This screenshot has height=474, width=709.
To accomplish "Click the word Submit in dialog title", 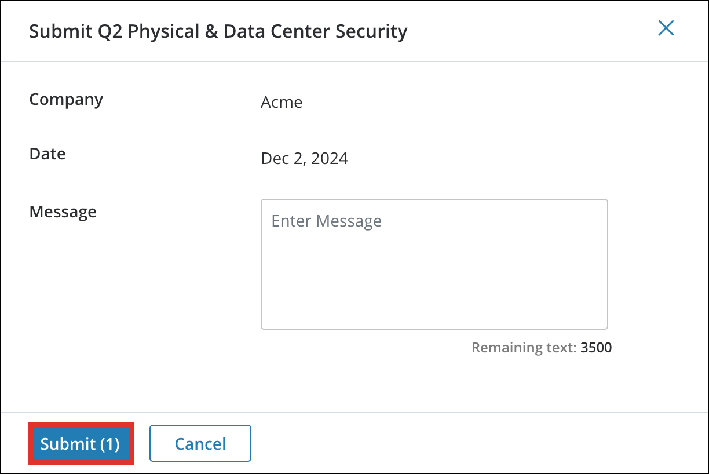I will tap(58, 31).
